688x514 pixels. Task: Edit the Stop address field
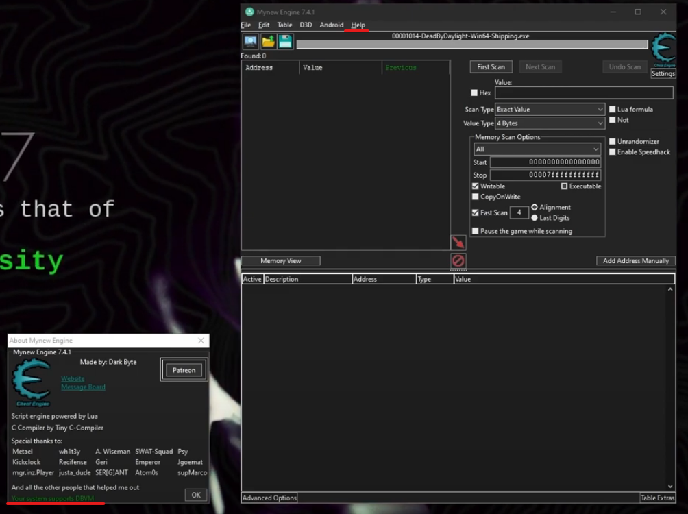(x=545, y=175)
